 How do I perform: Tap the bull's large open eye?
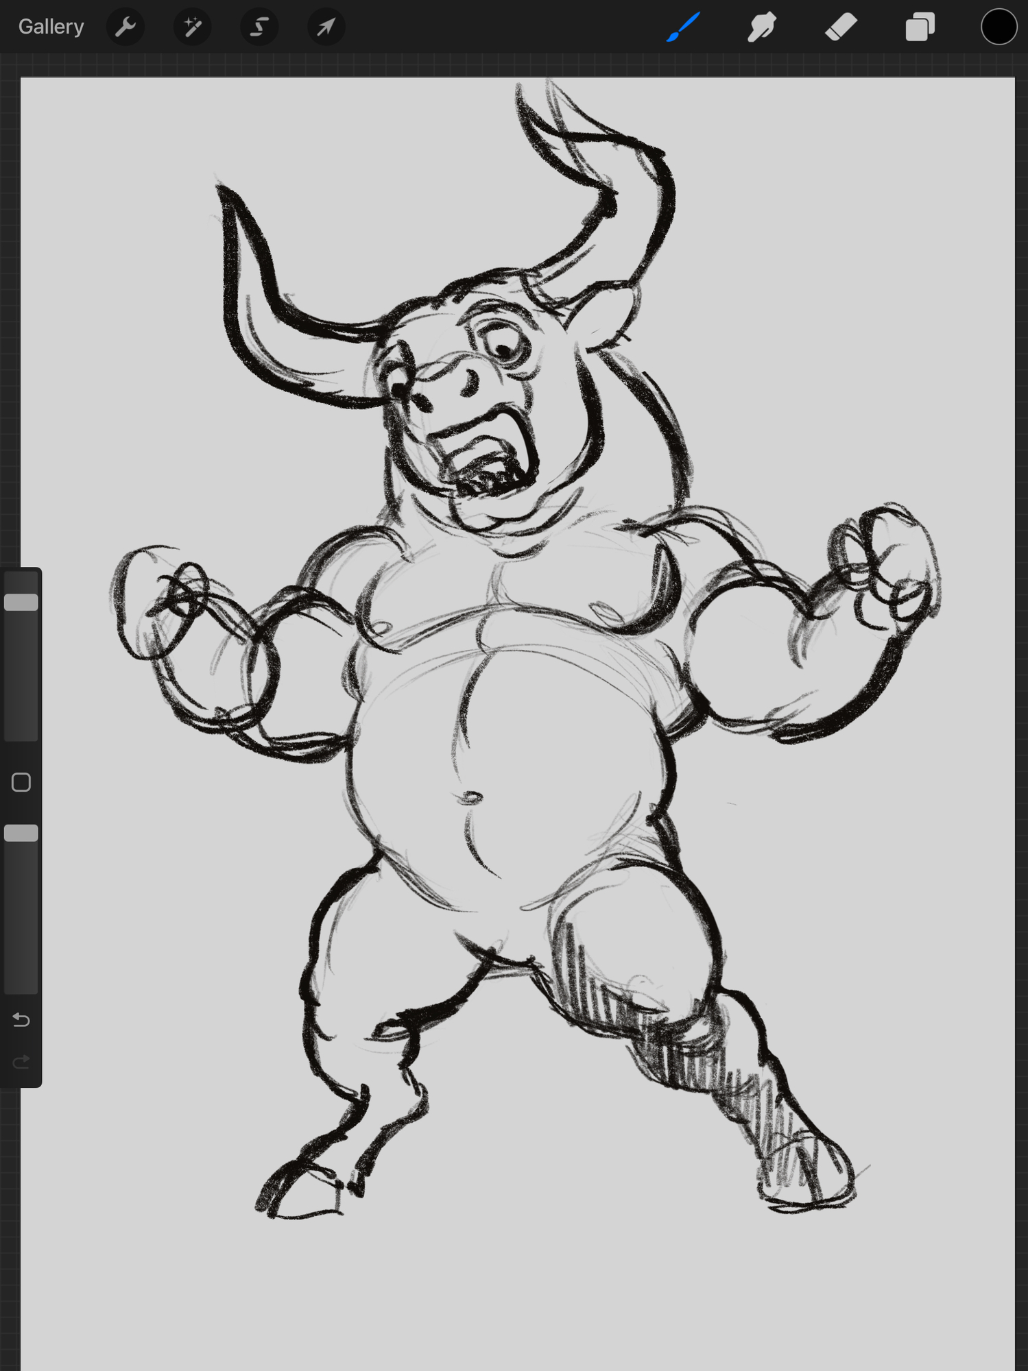point(504,346)
